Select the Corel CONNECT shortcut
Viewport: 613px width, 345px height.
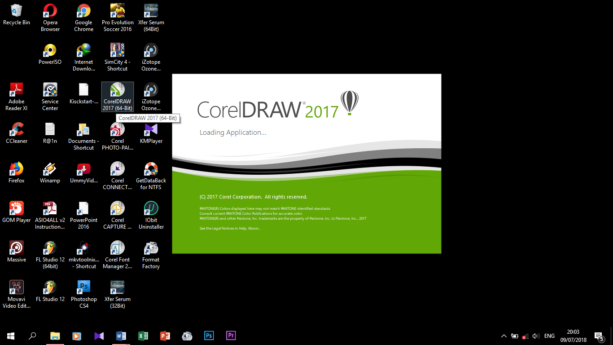point(118,176)
